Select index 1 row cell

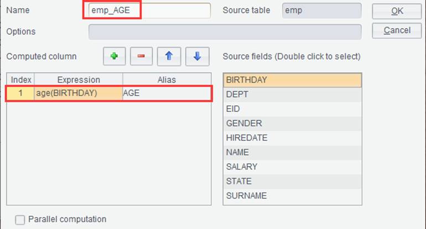[20, 93]
